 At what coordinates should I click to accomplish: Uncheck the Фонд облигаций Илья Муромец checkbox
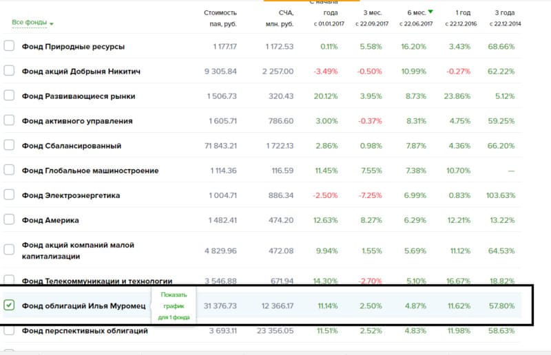[9, 305]
